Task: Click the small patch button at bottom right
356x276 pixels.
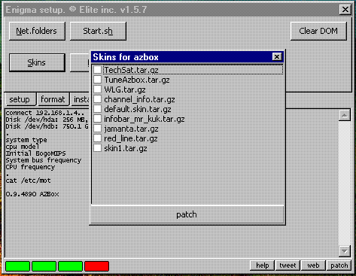Action: [x=339, y=265]
